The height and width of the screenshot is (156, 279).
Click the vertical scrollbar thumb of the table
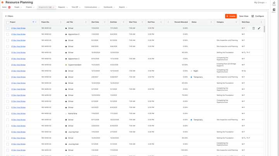[264, 29]
